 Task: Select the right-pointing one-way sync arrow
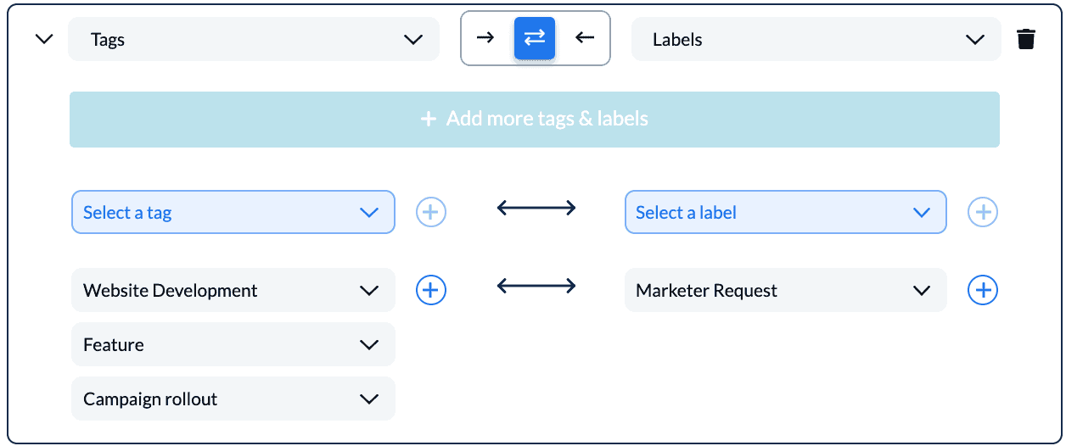pos(485,38)
